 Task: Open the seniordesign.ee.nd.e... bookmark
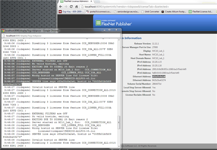tap(127, 11)
